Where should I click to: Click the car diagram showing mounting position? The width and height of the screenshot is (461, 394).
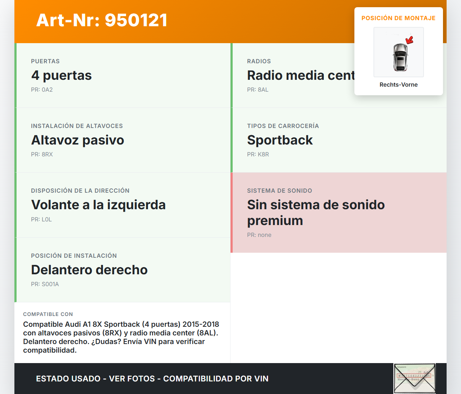pos(398,52)
